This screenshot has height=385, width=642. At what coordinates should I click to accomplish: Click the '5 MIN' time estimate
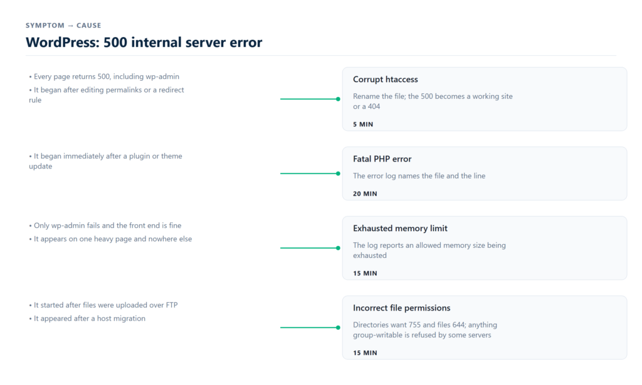click(363, 124)
